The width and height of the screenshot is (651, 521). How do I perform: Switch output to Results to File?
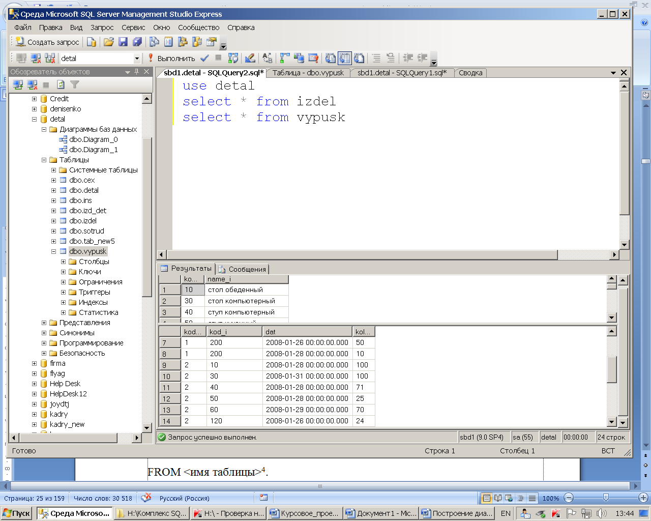click(359, 58)
